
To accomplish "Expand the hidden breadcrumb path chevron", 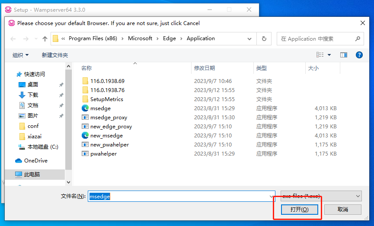I will pyautogui.click(x=63, y=38).
